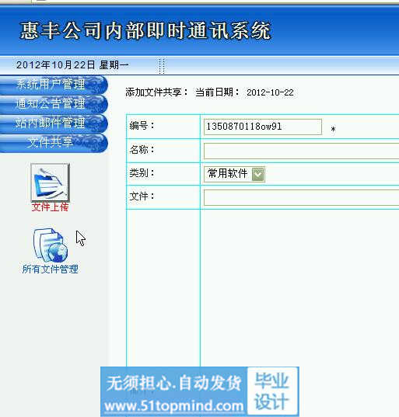The width and height of the screenshot is (399, 417).
Task: Click the 所有文件管理 text link
Action: [50, 269]
